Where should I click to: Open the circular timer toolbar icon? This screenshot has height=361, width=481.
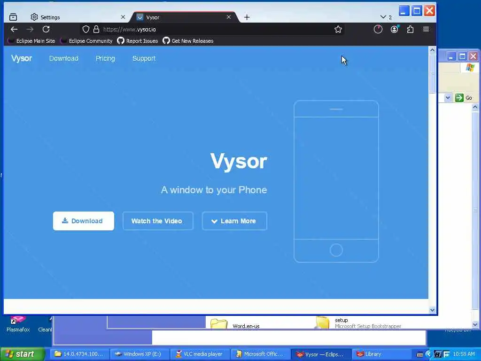pyautogui.click(x=378, y=30)
